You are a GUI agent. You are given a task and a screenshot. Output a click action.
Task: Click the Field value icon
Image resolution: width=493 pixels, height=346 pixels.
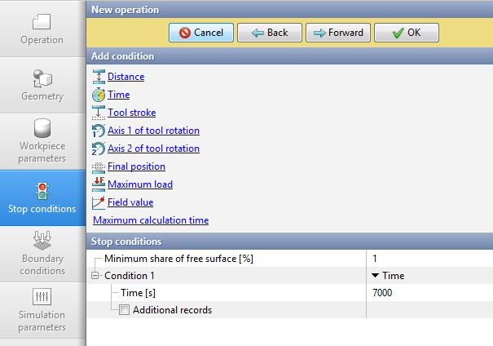point(99,202)
